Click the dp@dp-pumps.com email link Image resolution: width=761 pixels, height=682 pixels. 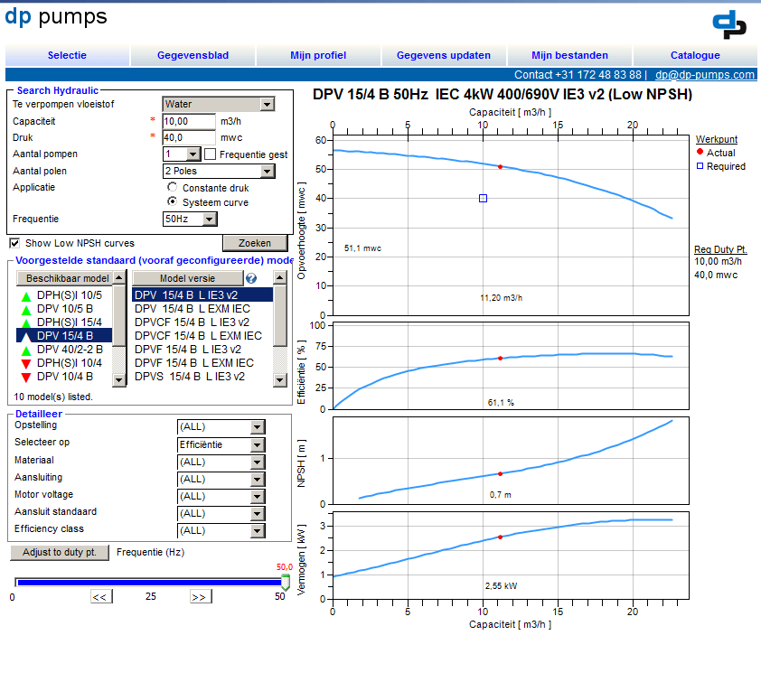[705, 75]
